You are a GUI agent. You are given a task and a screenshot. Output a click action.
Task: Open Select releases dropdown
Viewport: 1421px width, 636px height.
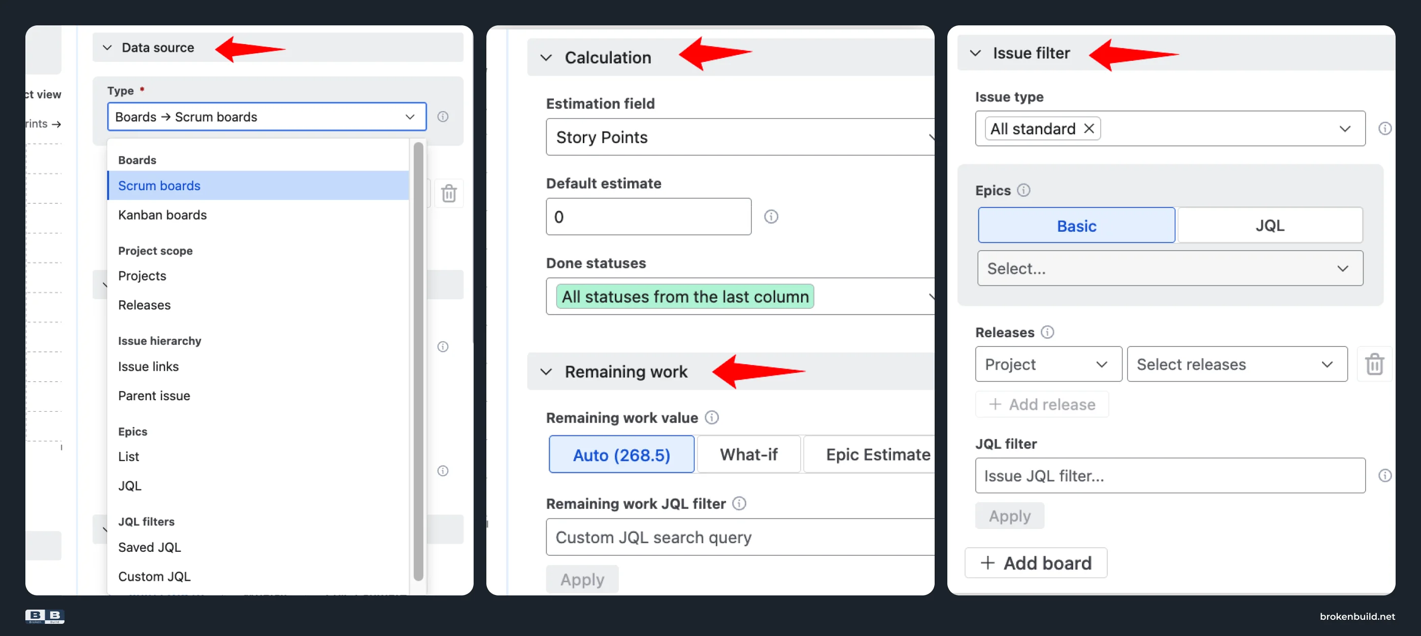point(1237,364)
